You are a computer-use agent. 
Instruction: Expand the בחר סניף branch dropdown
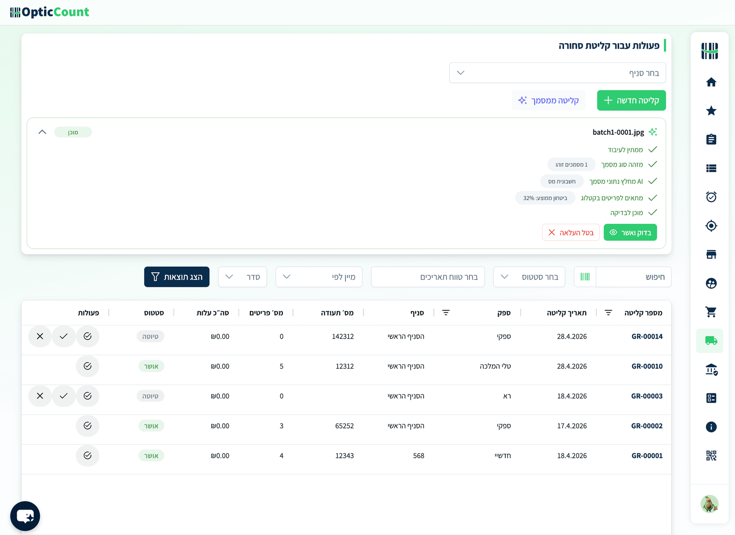tap(557, 73)
